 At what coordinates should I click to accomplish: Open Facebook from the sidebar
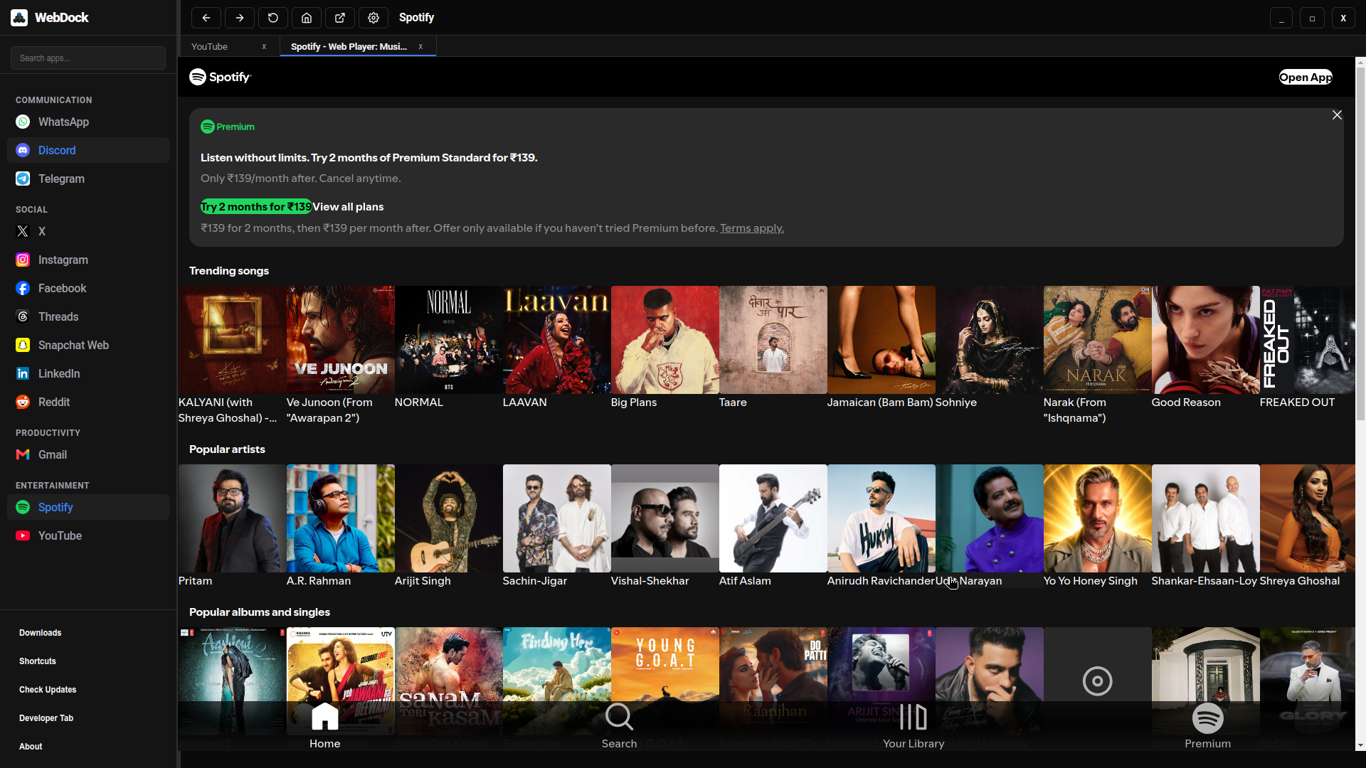pos(88,288)
